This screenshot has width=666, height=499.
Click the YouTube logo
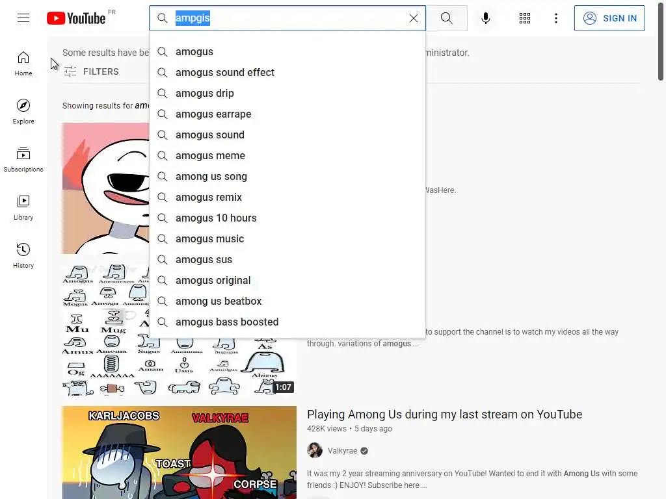click(77, 18)
